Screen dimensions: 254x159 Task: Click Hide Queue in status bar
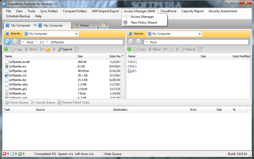tap(113, 154)
